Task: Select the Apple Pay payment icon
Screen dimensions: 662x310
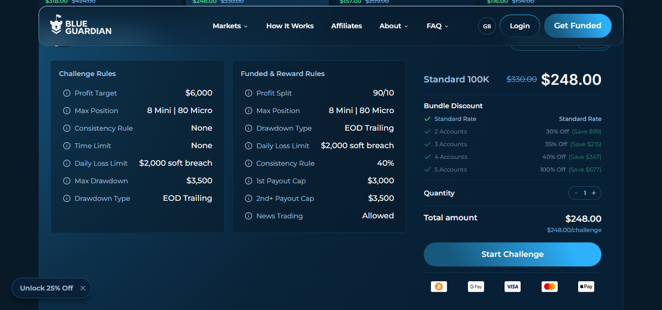Action: click(x=586, y=287)
